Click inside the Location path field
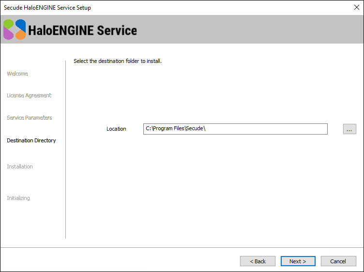This screenshot has height=272, width=364. coord(235,129)
